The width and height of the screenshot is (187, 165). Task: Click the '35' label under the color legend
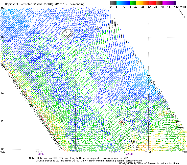click(x=156, y=7)
